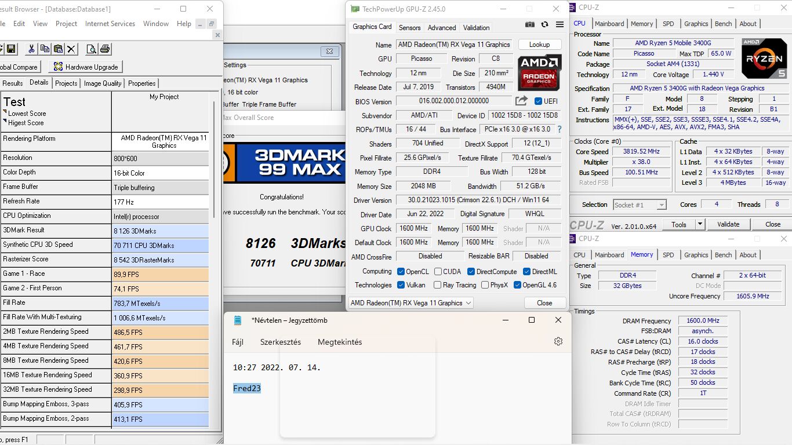
Task: Click the Close button at the bottom of GPU-Z
Action: point(544,302)
